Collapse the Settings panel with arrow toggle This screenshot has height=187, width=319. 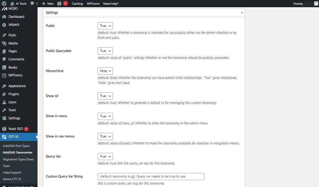tap(242, 13)
